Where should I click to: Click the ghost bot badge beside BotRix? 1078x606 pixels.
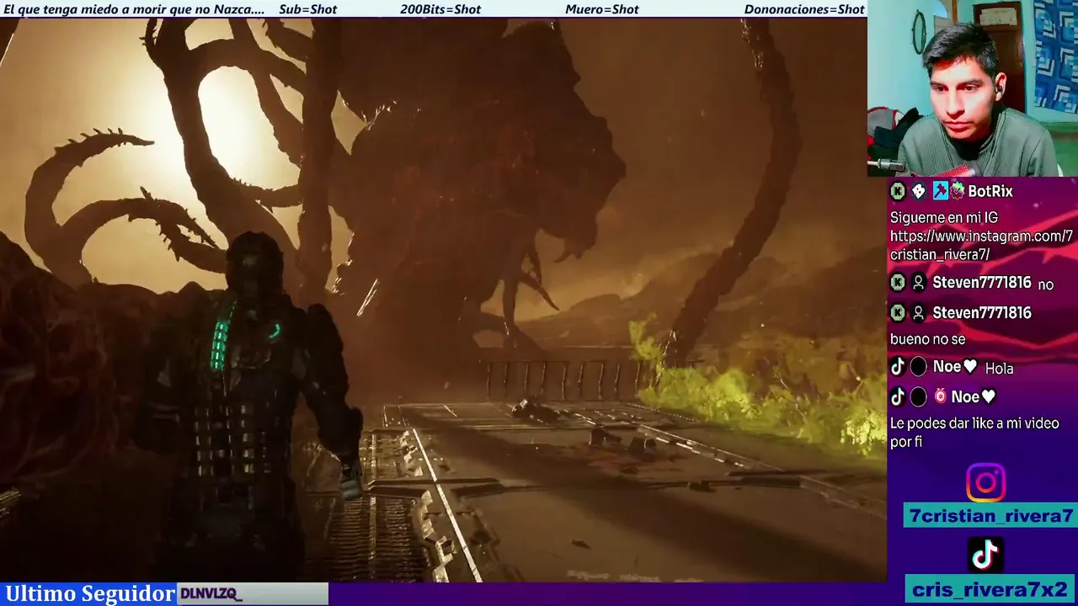919,191
